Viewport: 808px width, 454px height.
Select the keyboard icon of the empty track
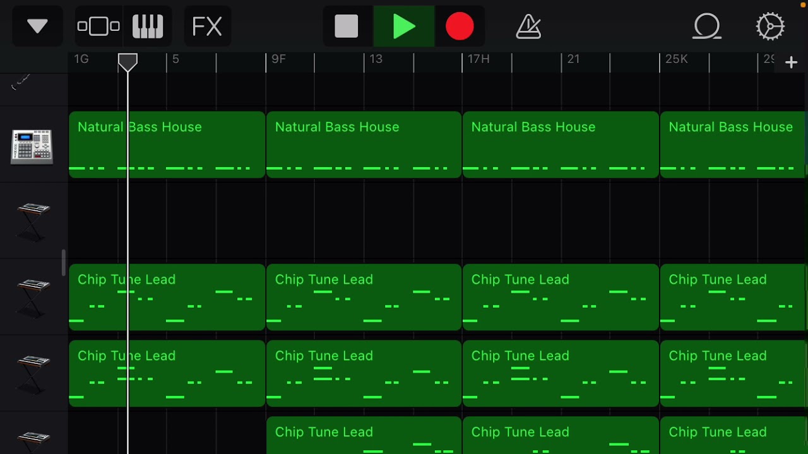[x=33, y=221]
